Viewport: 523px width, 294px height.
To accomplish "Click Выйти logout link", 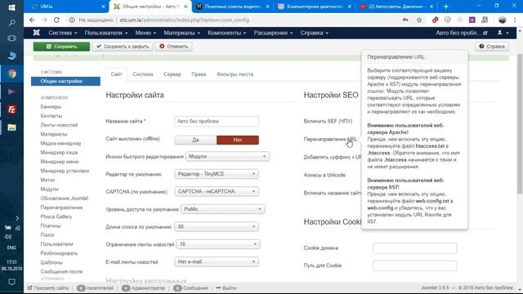I will pyautogui.click(x=226, y=288).
